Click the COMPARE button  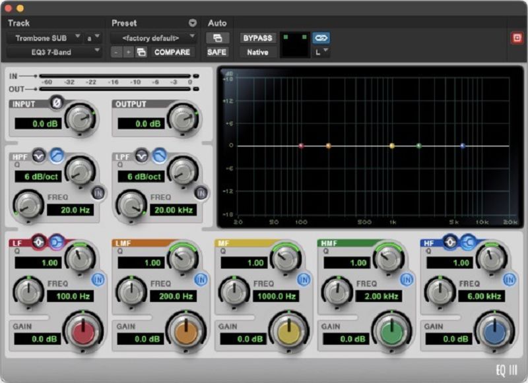click(172, 52)
